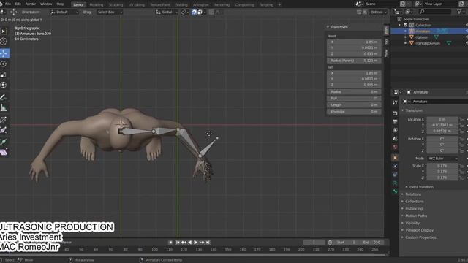Expand the Delta Transform panel
This screenshot has height=263, width=468.
tap(421, 187)
